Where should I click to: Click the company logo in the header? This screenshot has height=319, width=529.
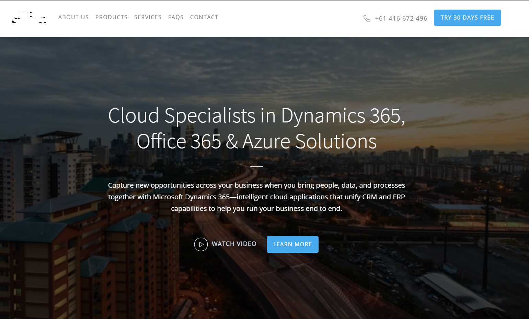click(x=29, y=17)
